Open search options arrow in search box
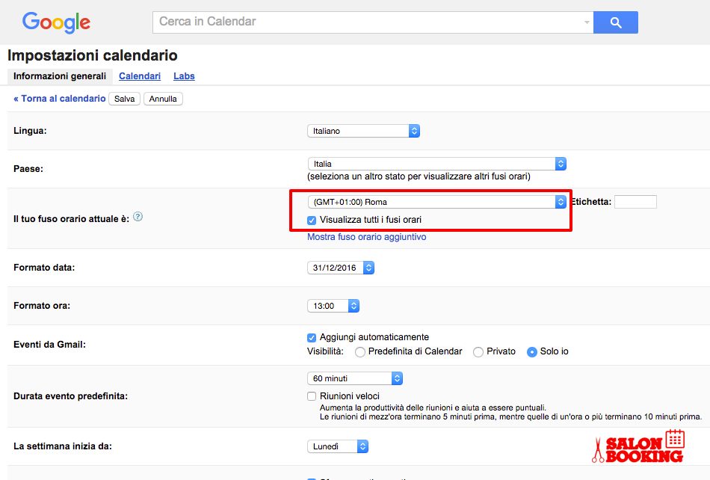The height and width of the screenshot is (480, 710). pyautogui.click(x=587, y=22)
